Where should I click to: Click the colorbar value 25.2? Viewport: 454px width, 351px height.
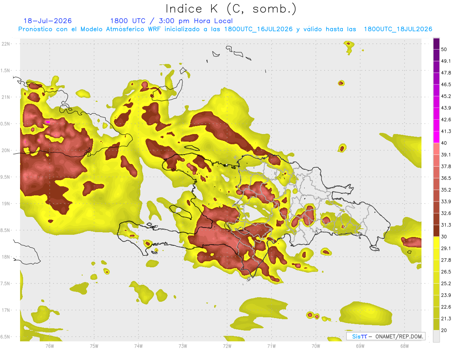446,284
